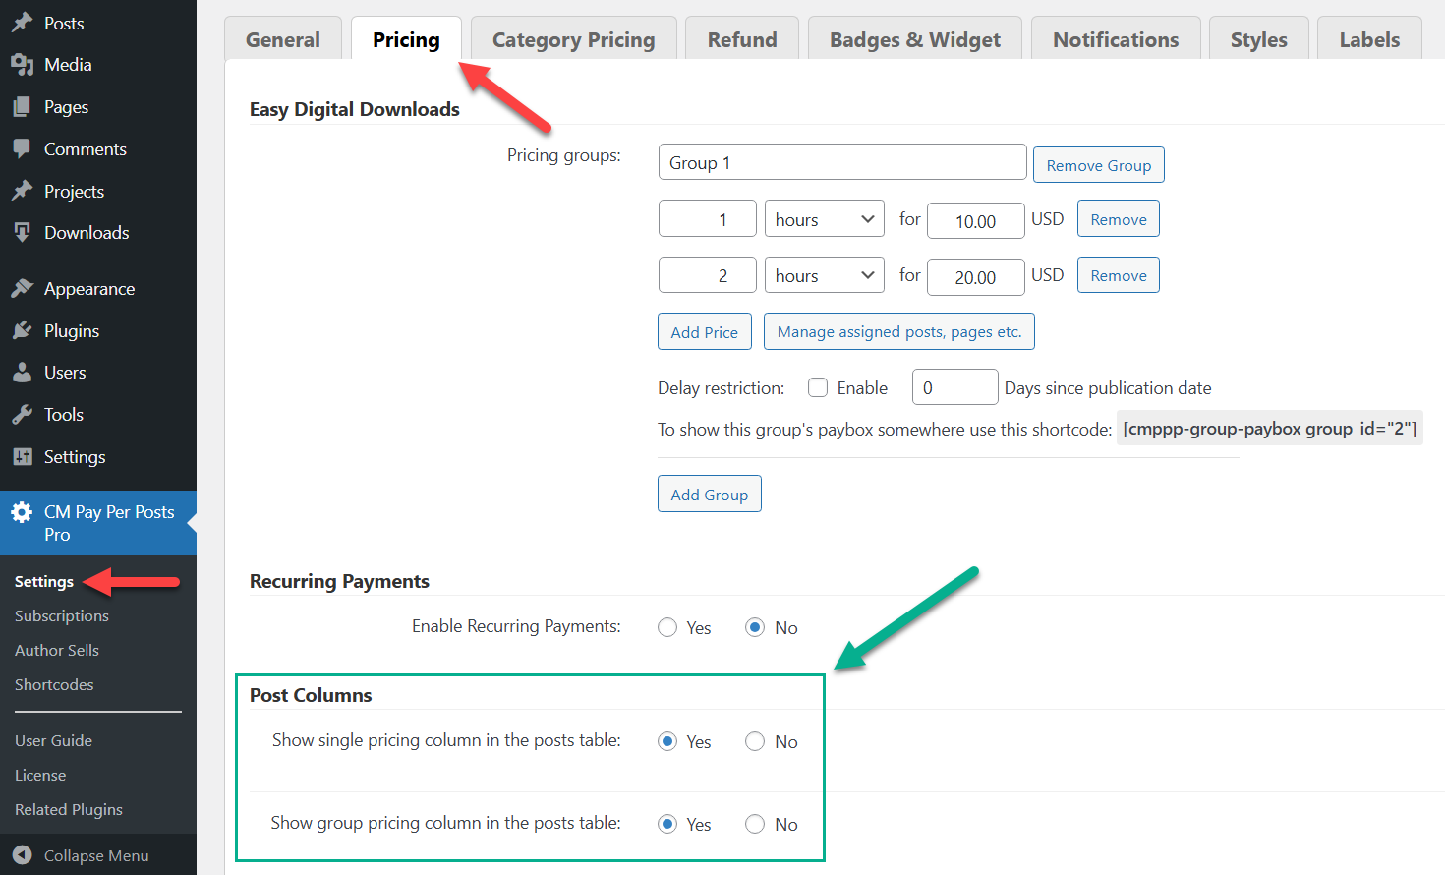Open the Appearance menu label
Image resolution: width=1445 pixels, height=875 pixels.
(89, 289)
